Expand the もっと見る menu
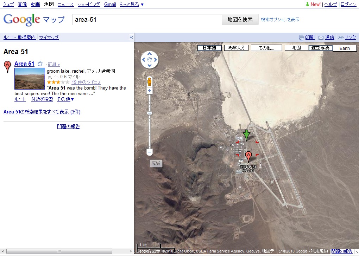This screenshot has height=256, width=359. (132, 4)
